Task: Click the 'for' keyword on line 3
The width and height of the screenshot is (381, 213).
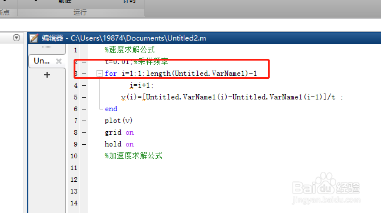Action: tap(111, 74)
